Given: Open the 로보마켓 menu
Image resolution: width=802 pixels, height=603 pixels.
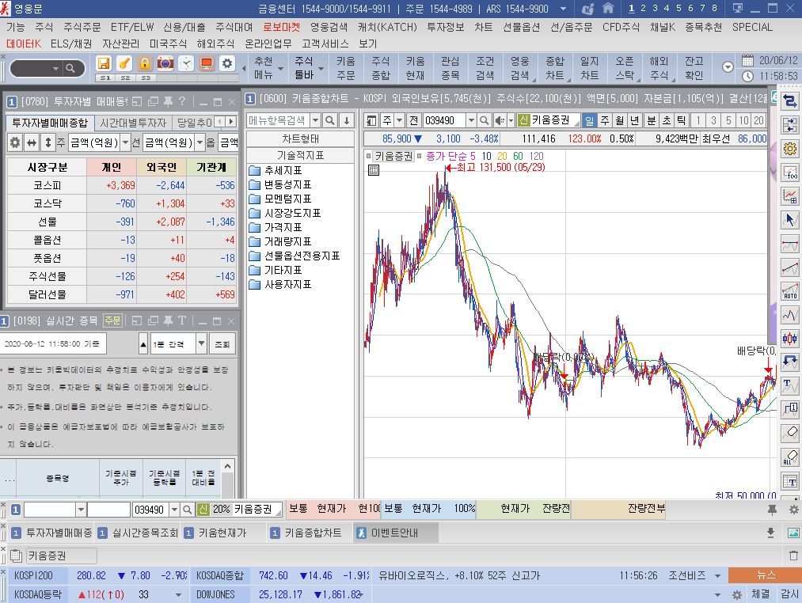Looking at the screenshot, I should point(281,27).
